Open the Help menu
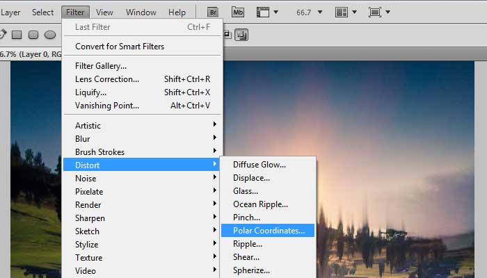 pos(177,13)
